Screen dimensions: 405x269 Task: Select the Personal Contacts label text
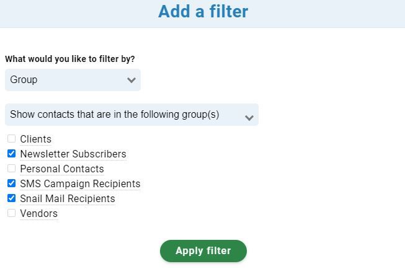click(62, 169)
